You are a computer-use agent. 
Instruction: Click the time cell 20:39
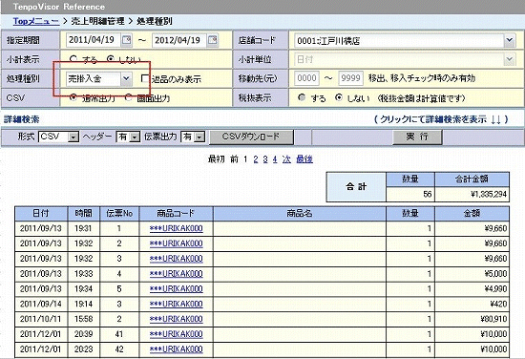tap(83, 334)
